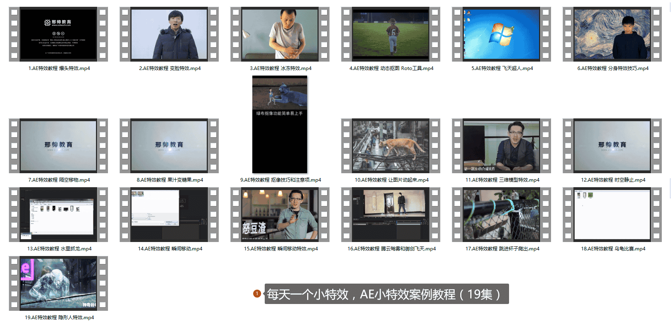Click file name "3.AE特效教程 冰冻特效.mp4"

(x=281, y=68)
